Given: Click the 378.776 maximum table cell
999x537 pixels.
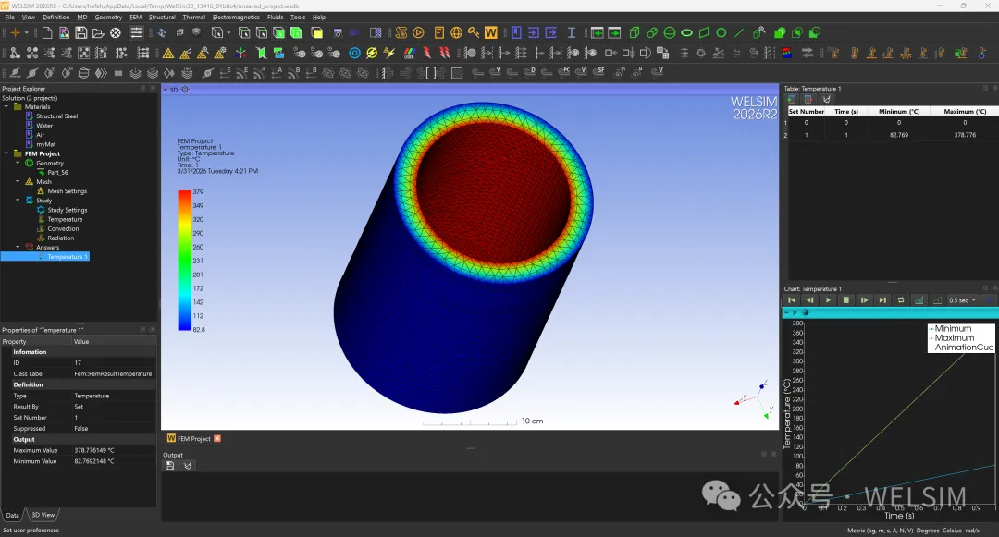Looking at the screenshot, I should [965, 135].
